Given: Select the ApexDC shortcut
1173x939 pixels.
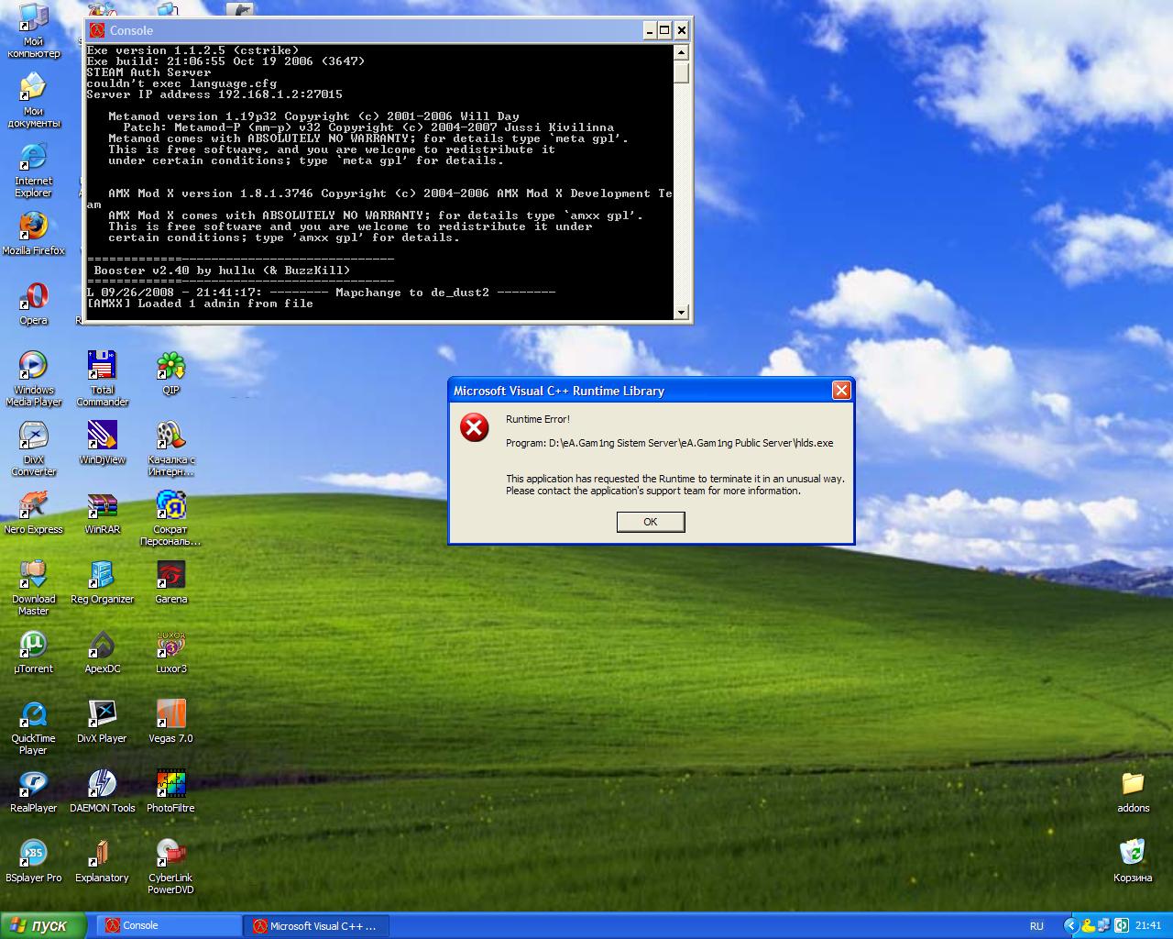Looking at the screenshot, I should pos(103,651).
